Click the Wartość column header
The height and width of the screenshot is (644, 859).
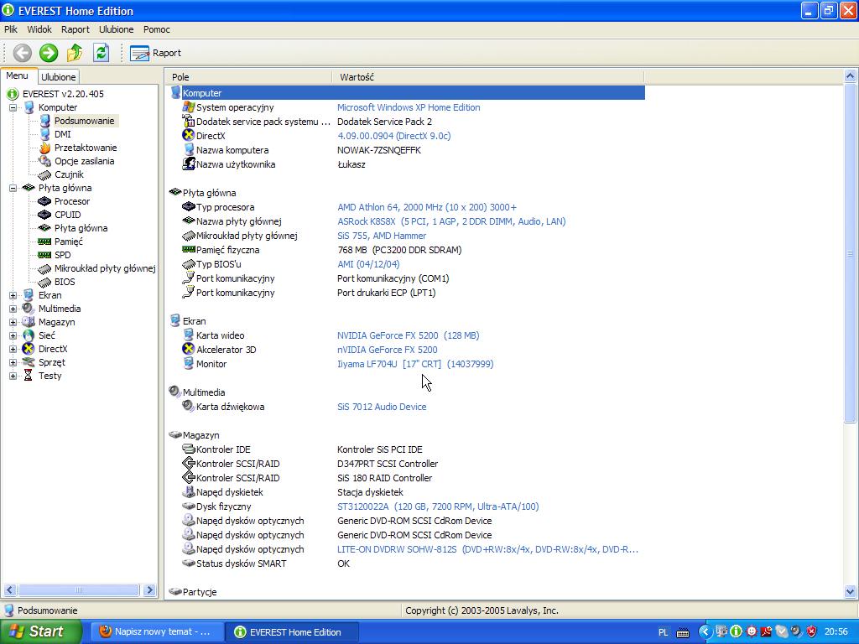[x=487, y=77]
